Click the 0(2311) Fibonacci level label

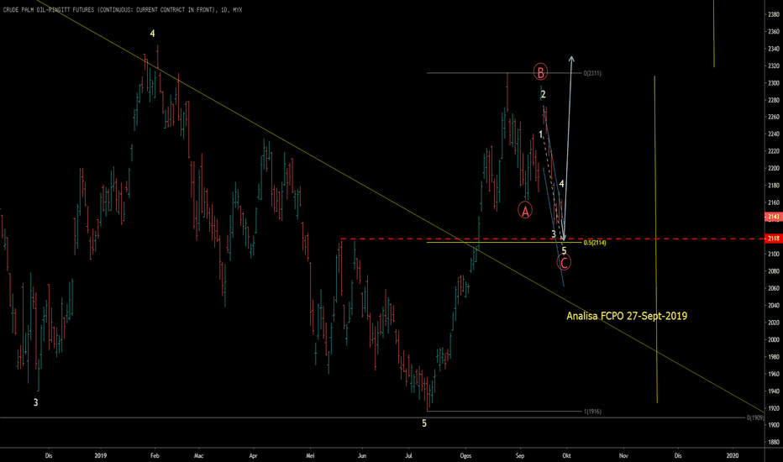(x=592, y=73)
